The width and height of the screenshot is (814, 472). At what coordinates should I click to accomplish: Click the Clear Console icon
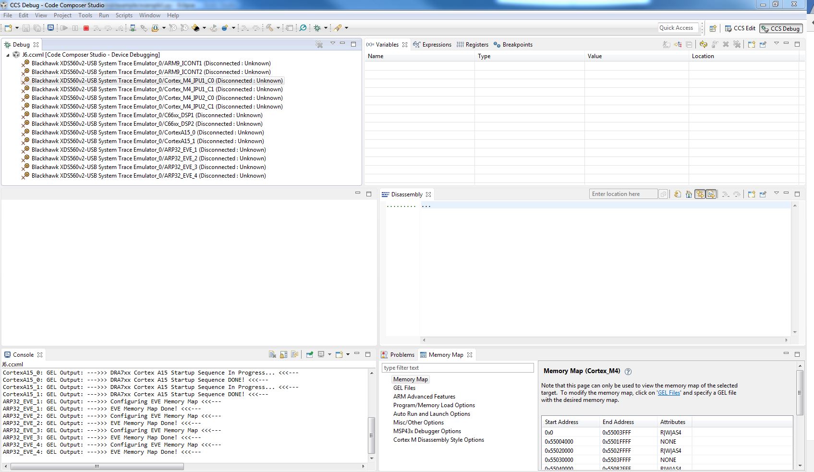pyautogui.click(x=272, y=355)
